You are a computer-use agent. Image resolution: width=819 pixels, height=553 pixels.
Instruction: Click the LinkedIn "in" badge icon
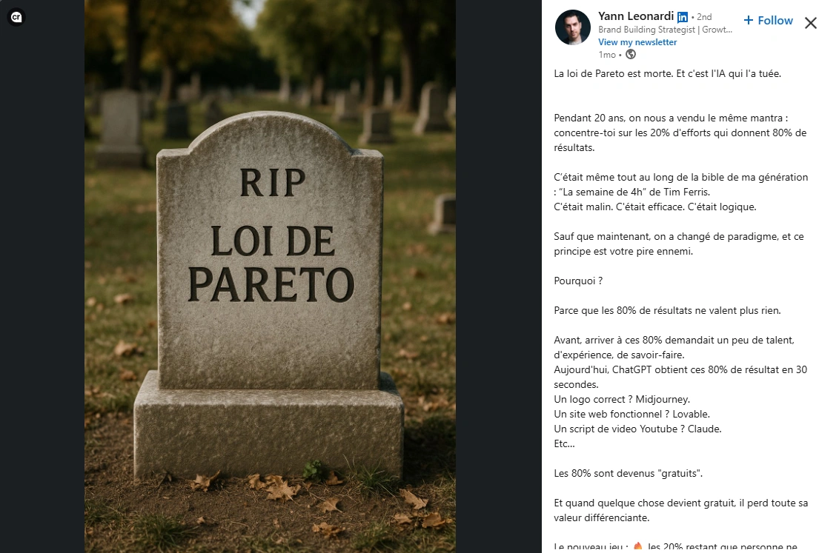click(682, 17)
